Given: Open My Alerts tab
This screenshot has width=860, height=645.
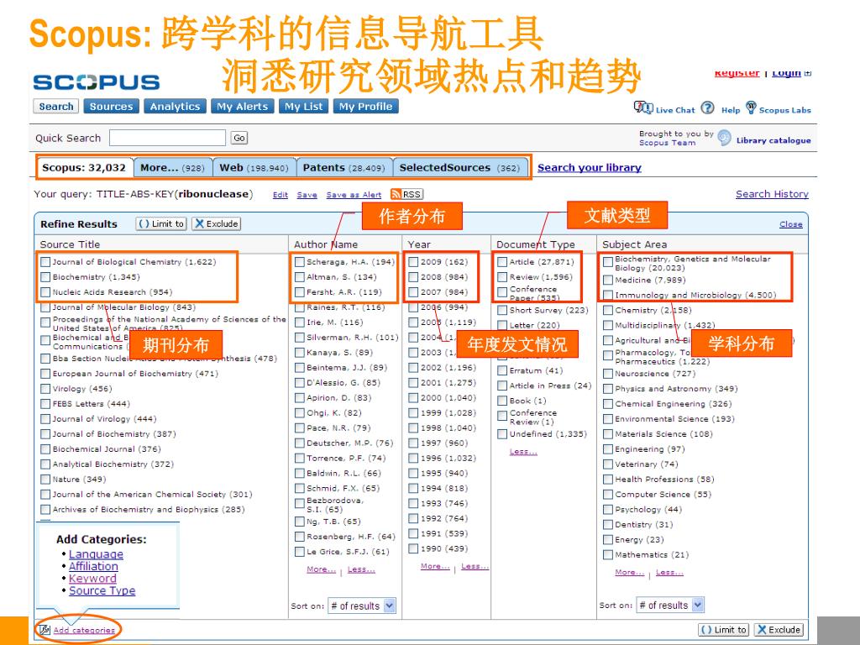Looking at the screenshot, I should pyautogui.click(x=243, y=107).
